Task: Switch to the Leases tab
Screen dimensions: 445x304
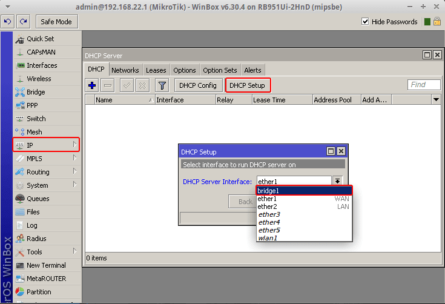Action: pyautogui.click(x=156, y=70)
